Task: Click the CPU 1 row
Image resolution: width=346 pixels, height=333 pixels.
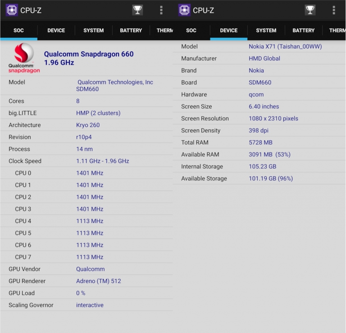Action: [x=86, y=185]
